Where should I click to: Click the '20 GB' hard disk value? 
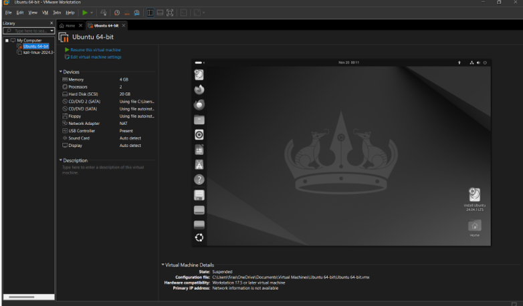(x=125, y=94)
